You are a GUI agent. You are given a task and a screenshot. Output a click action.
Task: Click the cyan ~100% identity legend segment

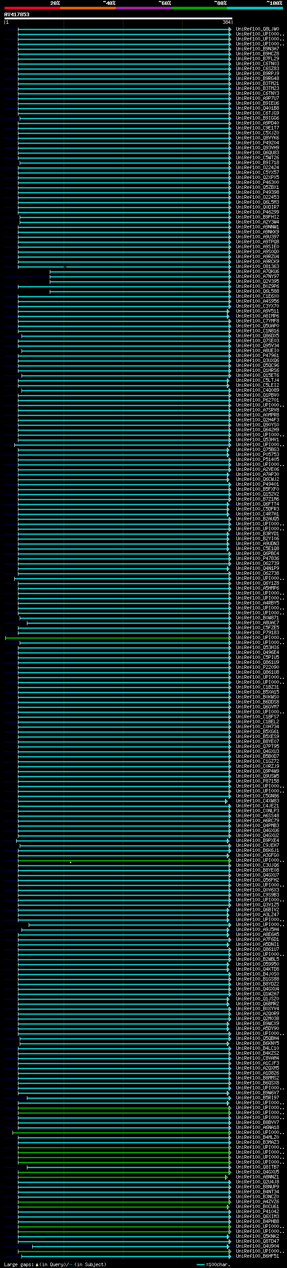255,8
